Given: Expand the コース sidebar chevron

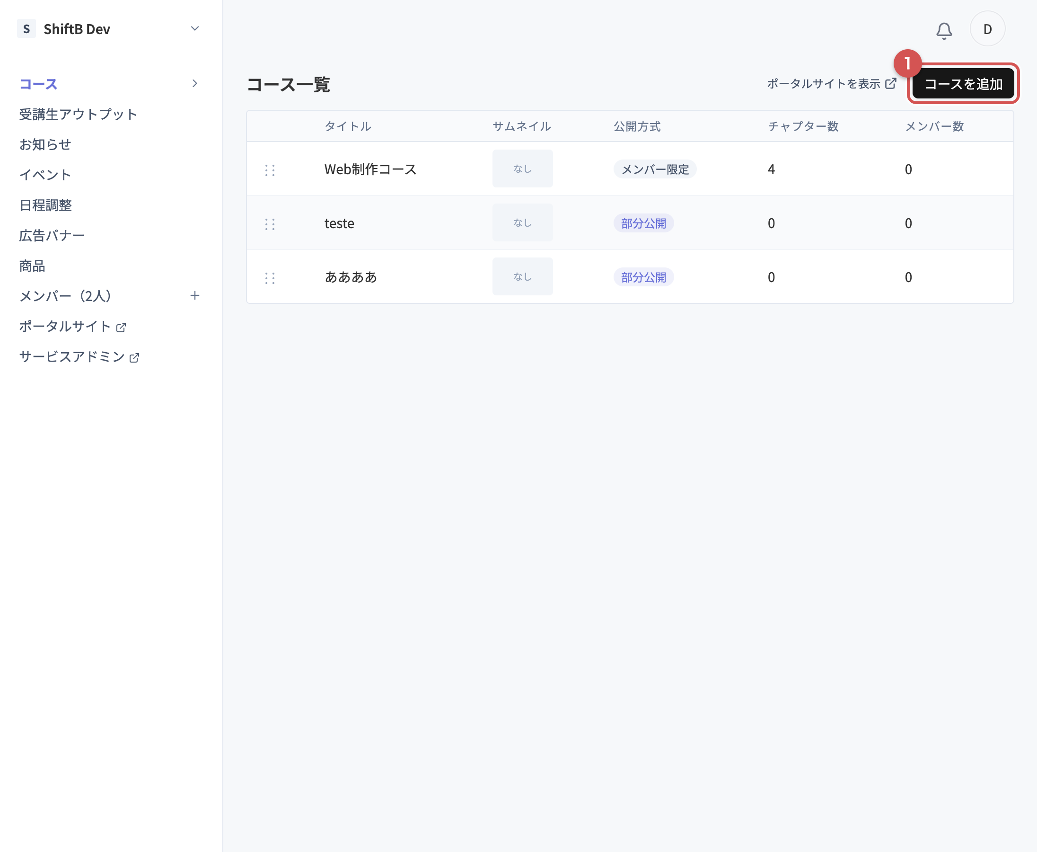Looking at the screenshot, I should (195, 83).
